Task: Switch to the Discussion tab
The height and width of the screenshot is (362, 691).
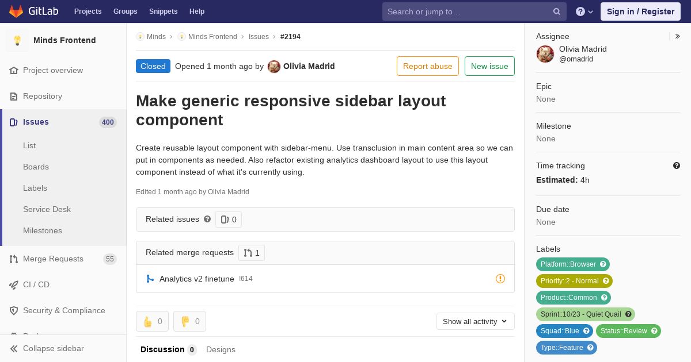Action: coord(168,349)
